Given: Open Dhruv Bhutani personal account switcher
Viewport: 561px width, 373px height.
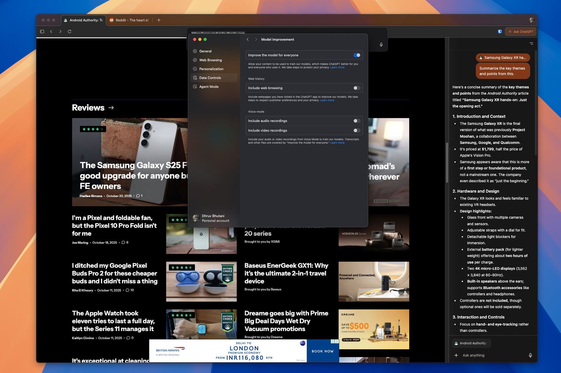Looking at the screenshot, I should point(213,218).
